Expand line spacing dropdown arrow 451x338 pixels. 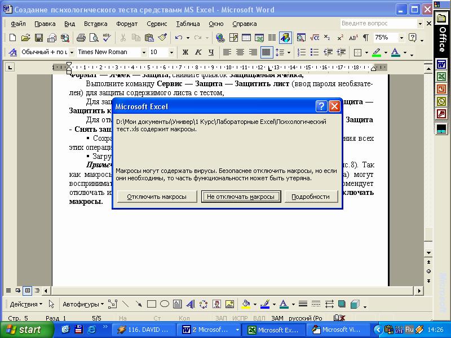[x=289, y=52]
